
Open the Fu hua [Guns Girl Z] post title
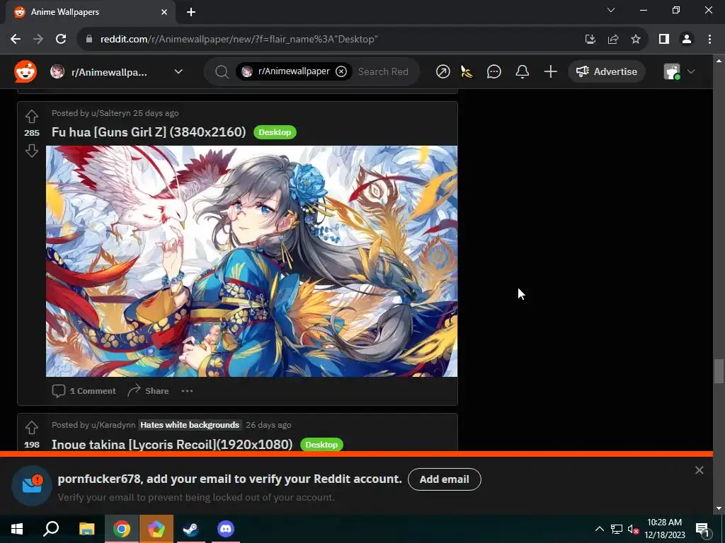coord(149,132)
